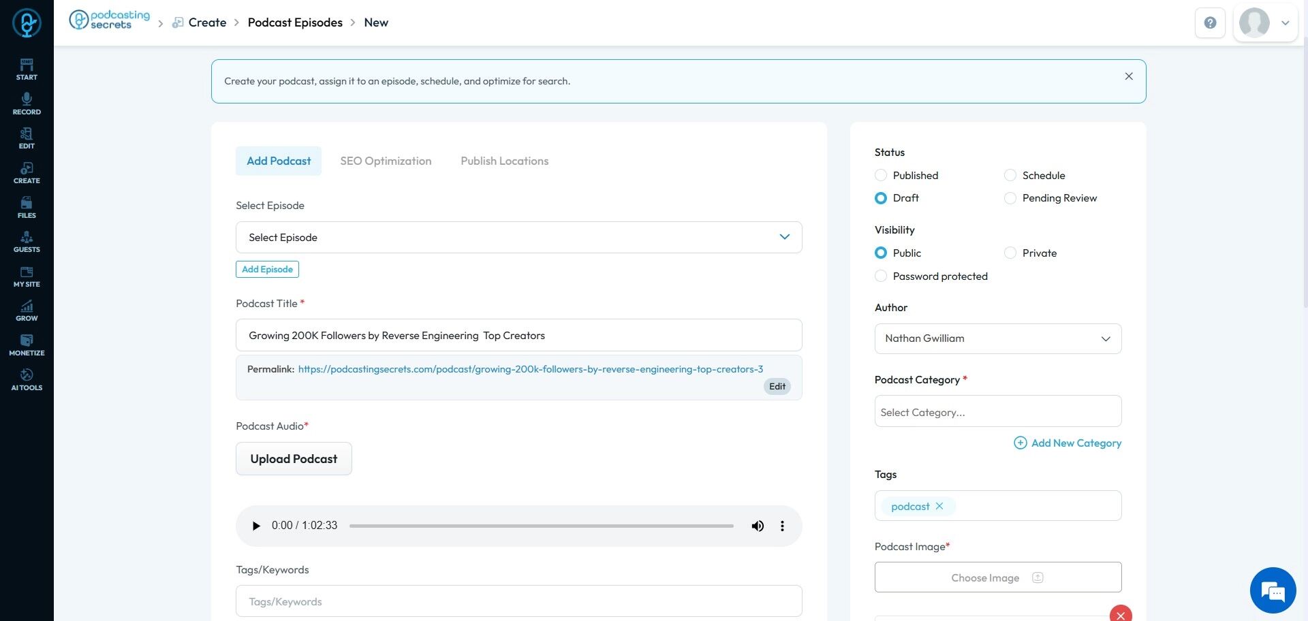Click the Choose Image button
Viewport: 1308px width, 621px height.
997,577
